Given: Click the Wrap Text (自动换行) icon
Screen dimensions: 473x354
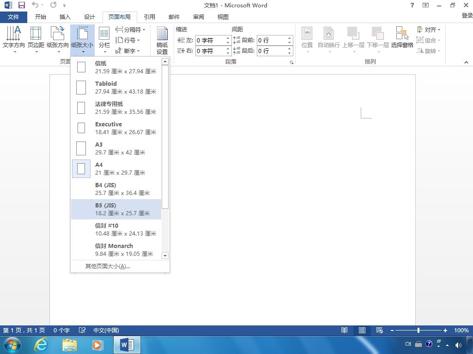Looking at the screenshot, I should point(328,33).
